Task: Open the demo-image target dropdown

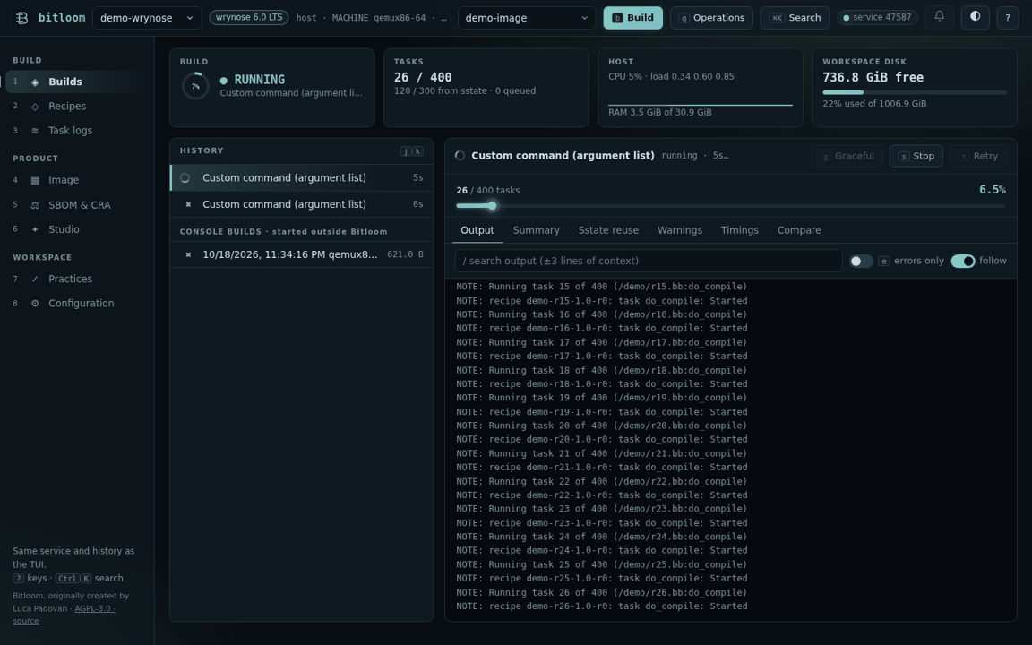Action: tap(527, 18)
